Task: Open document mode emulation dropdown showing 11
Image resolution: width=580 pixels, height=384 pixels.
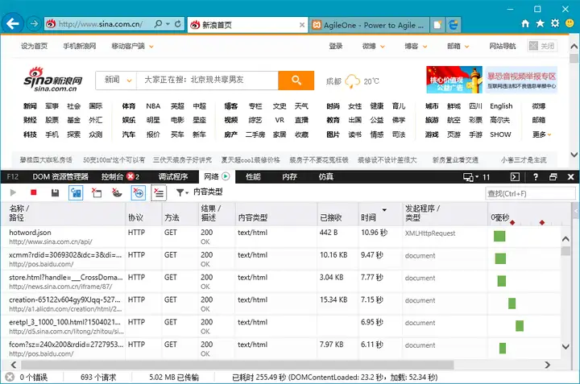Action: [476, 177]
